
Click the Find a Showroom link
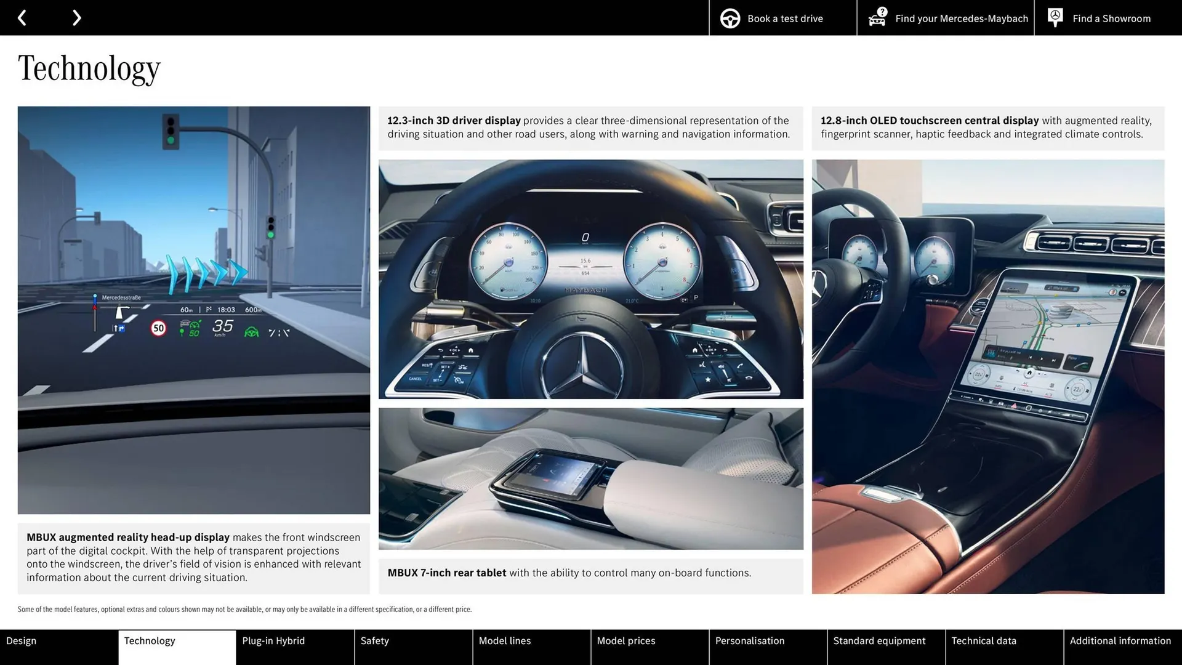[1111, 18]
